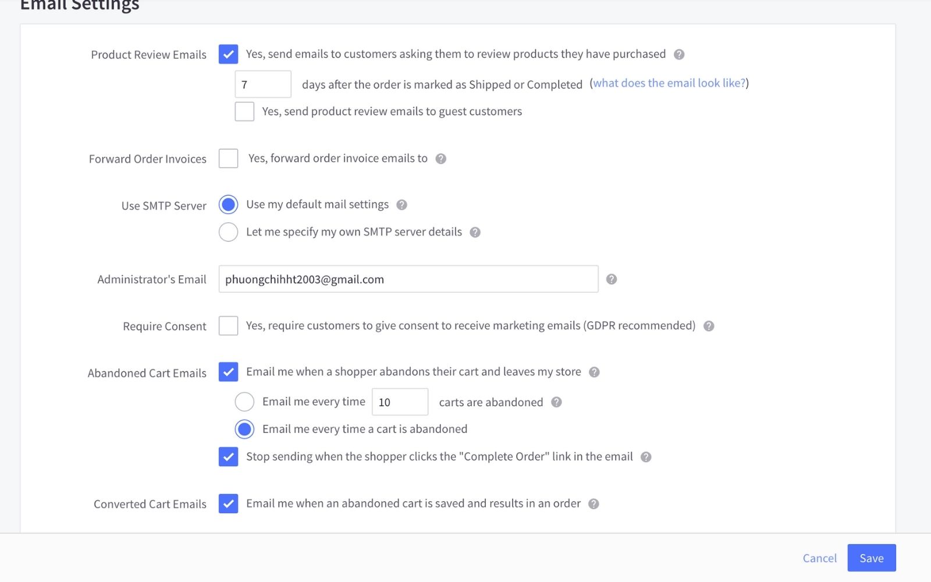Screen dimensions: 931x582
Task: Focus the abandoned carts count field showing 10
Action: [400, 402]
